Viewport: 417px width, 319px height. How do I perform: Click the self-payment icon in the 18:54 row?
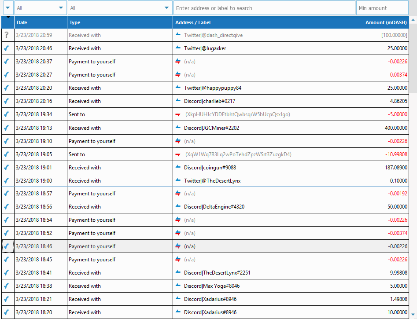(x=178, y=220)
